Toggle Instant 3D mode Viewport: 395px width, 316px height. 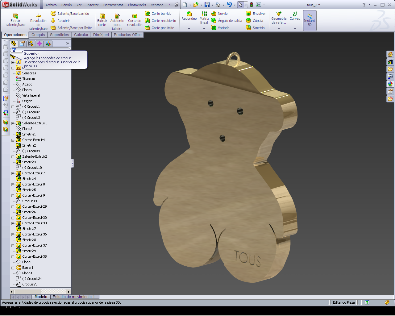pos(310,20)
